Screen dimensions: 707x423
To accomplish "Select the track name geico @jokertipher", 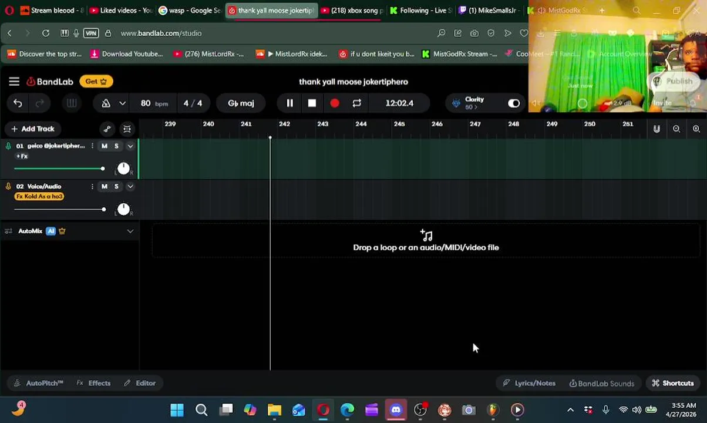I will (56, 146).
